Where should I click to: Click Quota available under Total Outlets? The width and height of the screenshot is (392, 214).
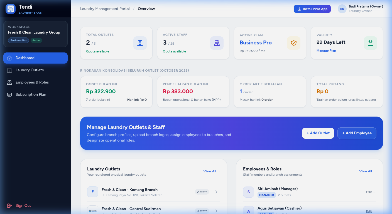97,51
